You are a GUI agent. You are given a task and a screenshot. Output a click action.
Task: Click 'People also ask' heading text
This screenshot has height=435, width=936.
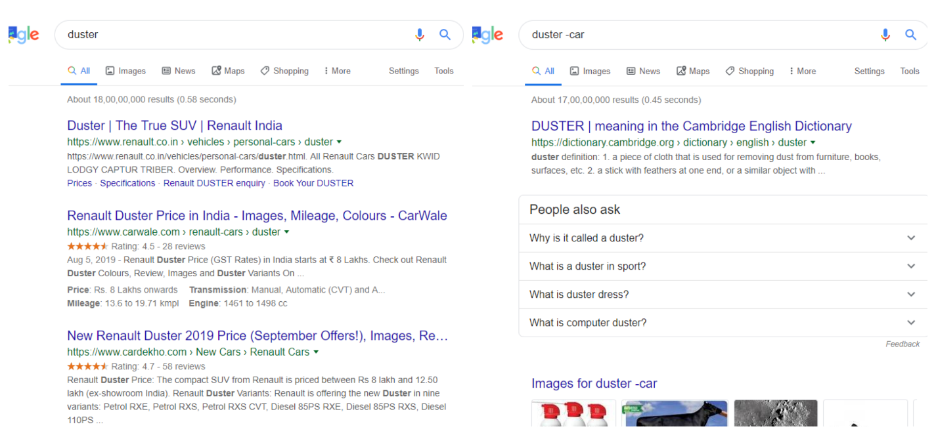[575, 210]
